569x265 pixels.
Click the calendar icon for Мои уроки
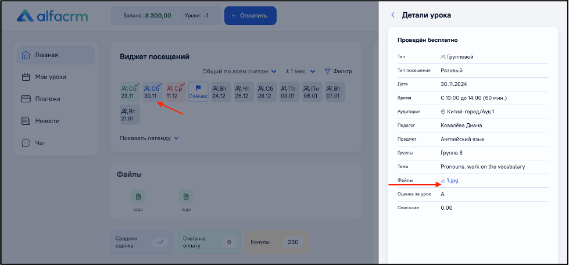click(26, 77)
